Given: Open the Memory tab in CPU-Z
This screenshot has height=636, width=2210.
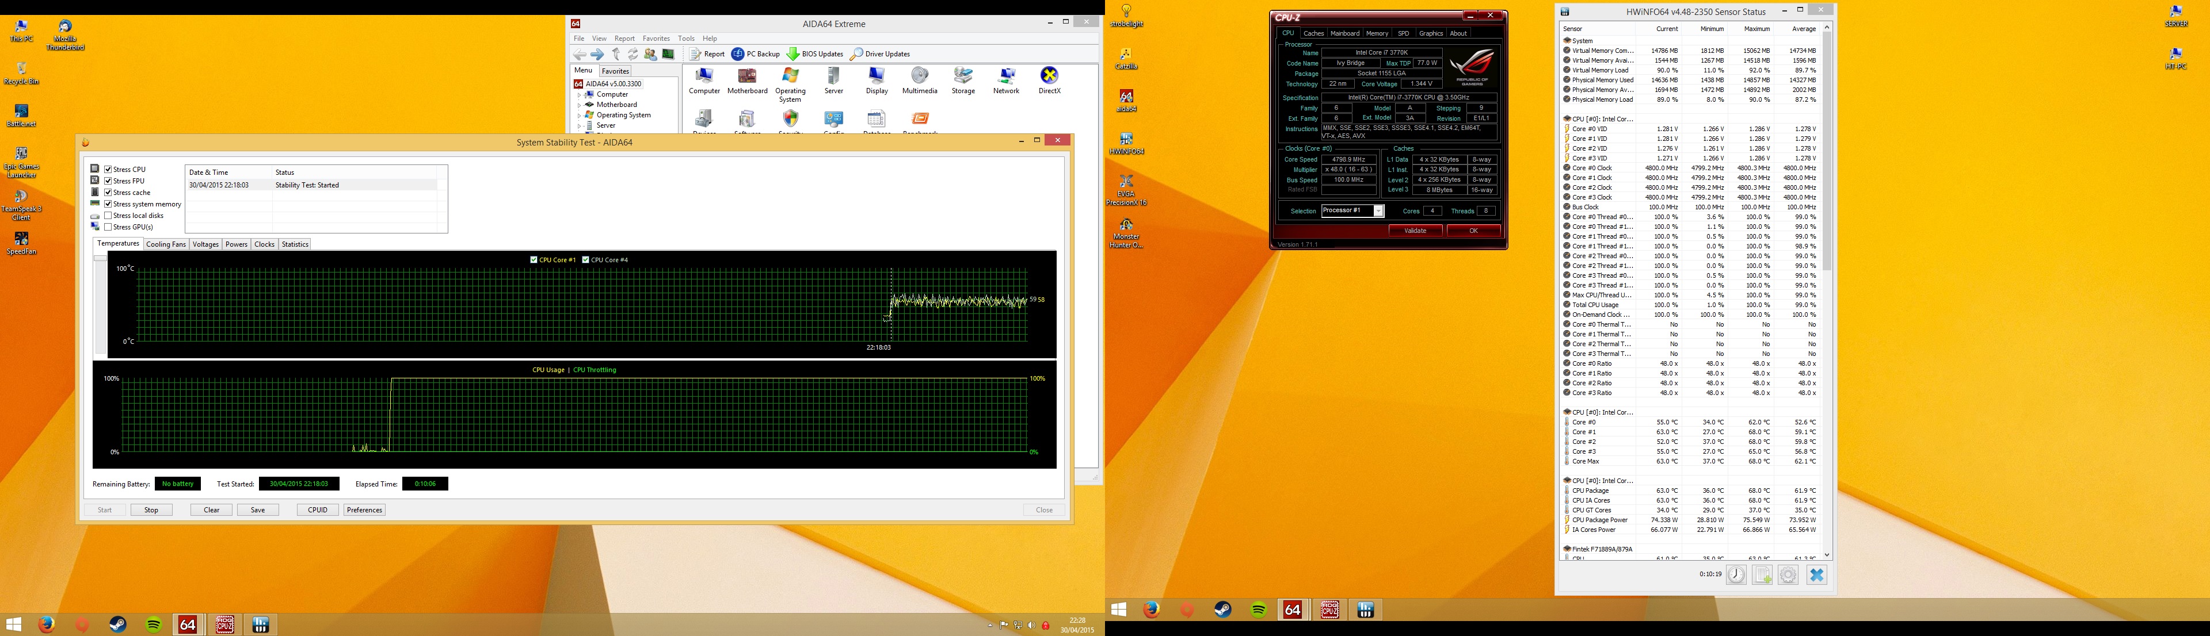Looking at the screenshot, I should tap(1377, 33).
